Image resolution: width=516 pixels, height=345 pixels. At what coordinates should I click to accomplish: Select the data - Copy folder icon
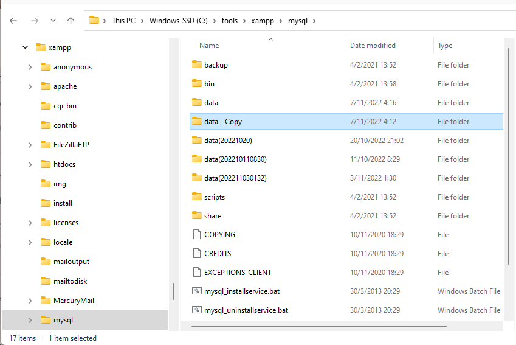click(x=197, y=121)
